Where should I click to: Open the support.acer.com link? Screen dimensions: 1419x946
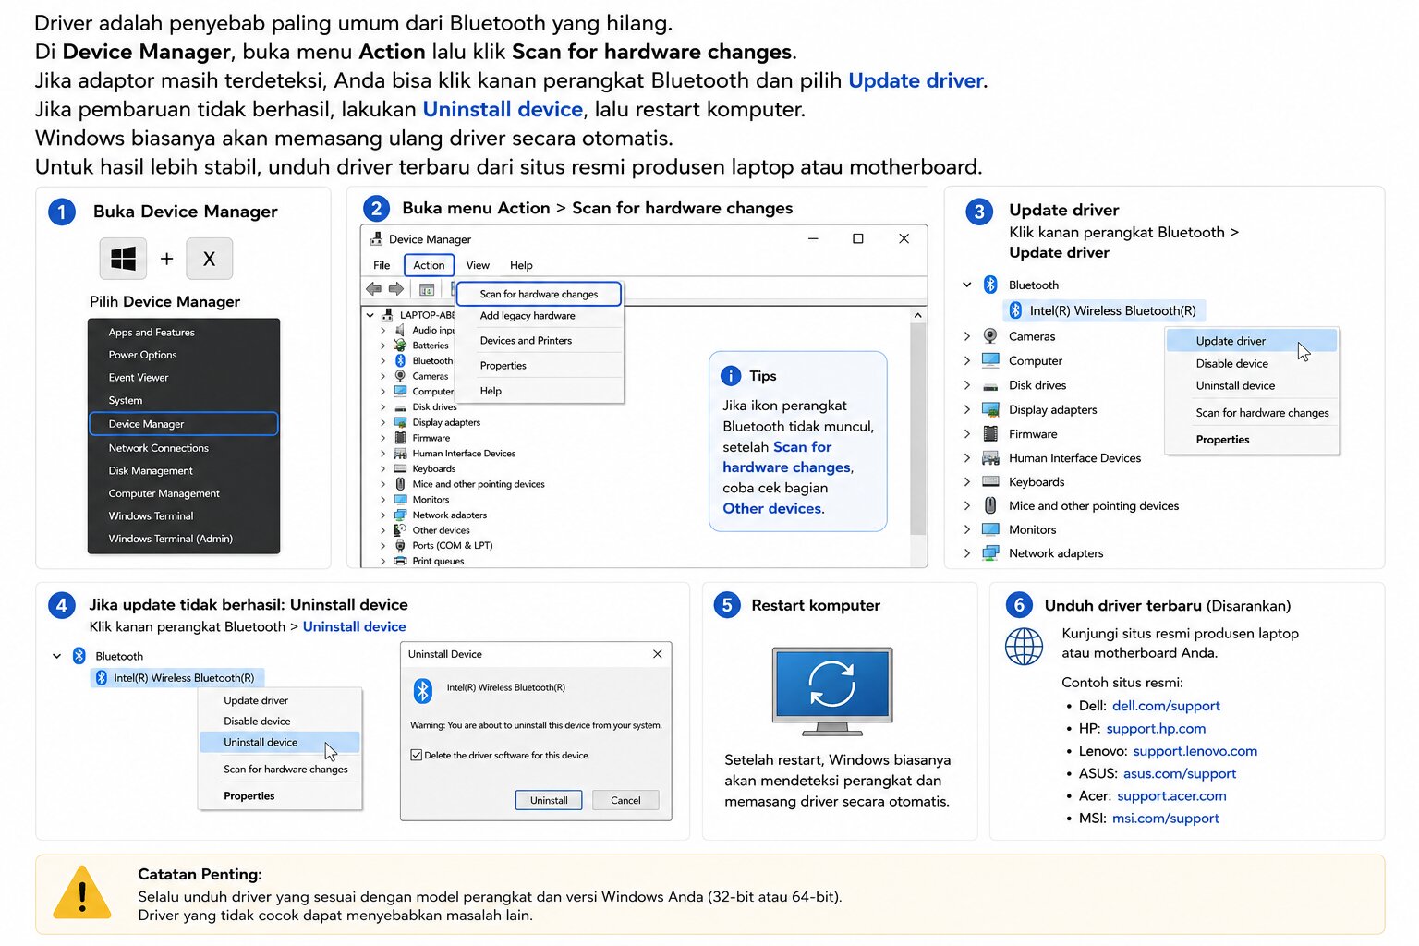[x=1171, y=795]
